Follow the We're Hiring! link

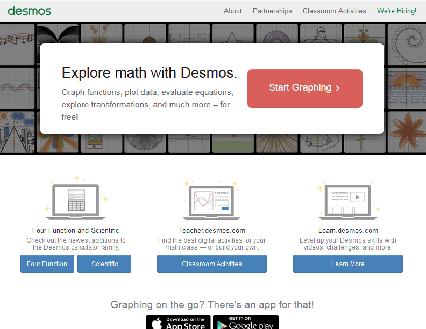pos(396,11)
